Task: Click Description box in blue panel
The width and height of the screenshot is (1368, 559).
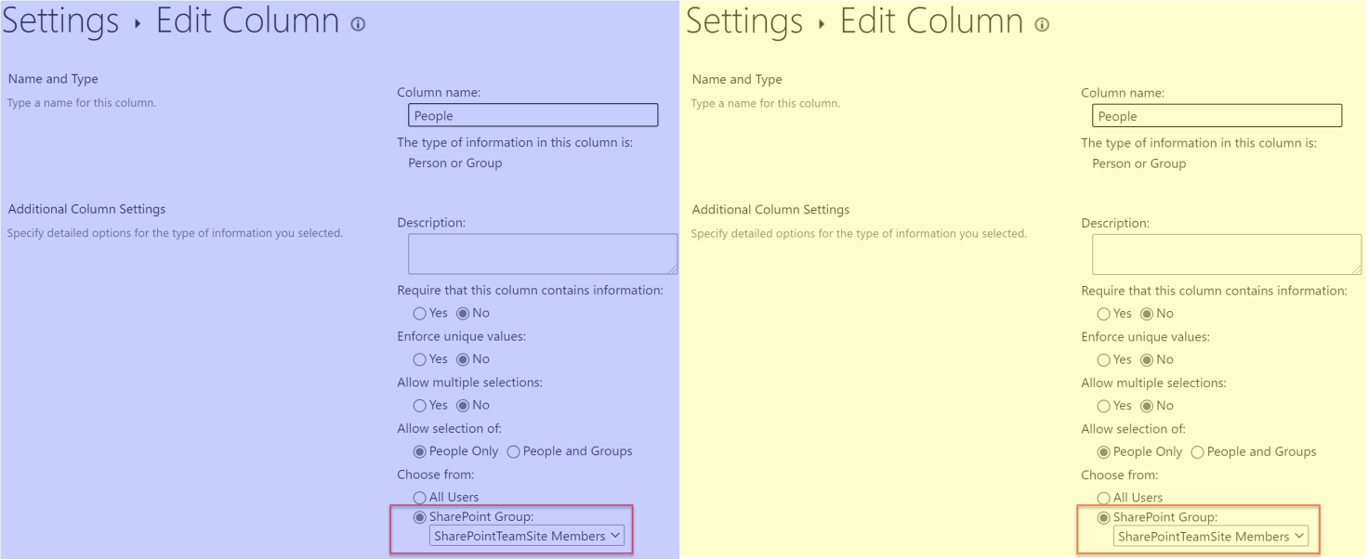Action: 543,253
